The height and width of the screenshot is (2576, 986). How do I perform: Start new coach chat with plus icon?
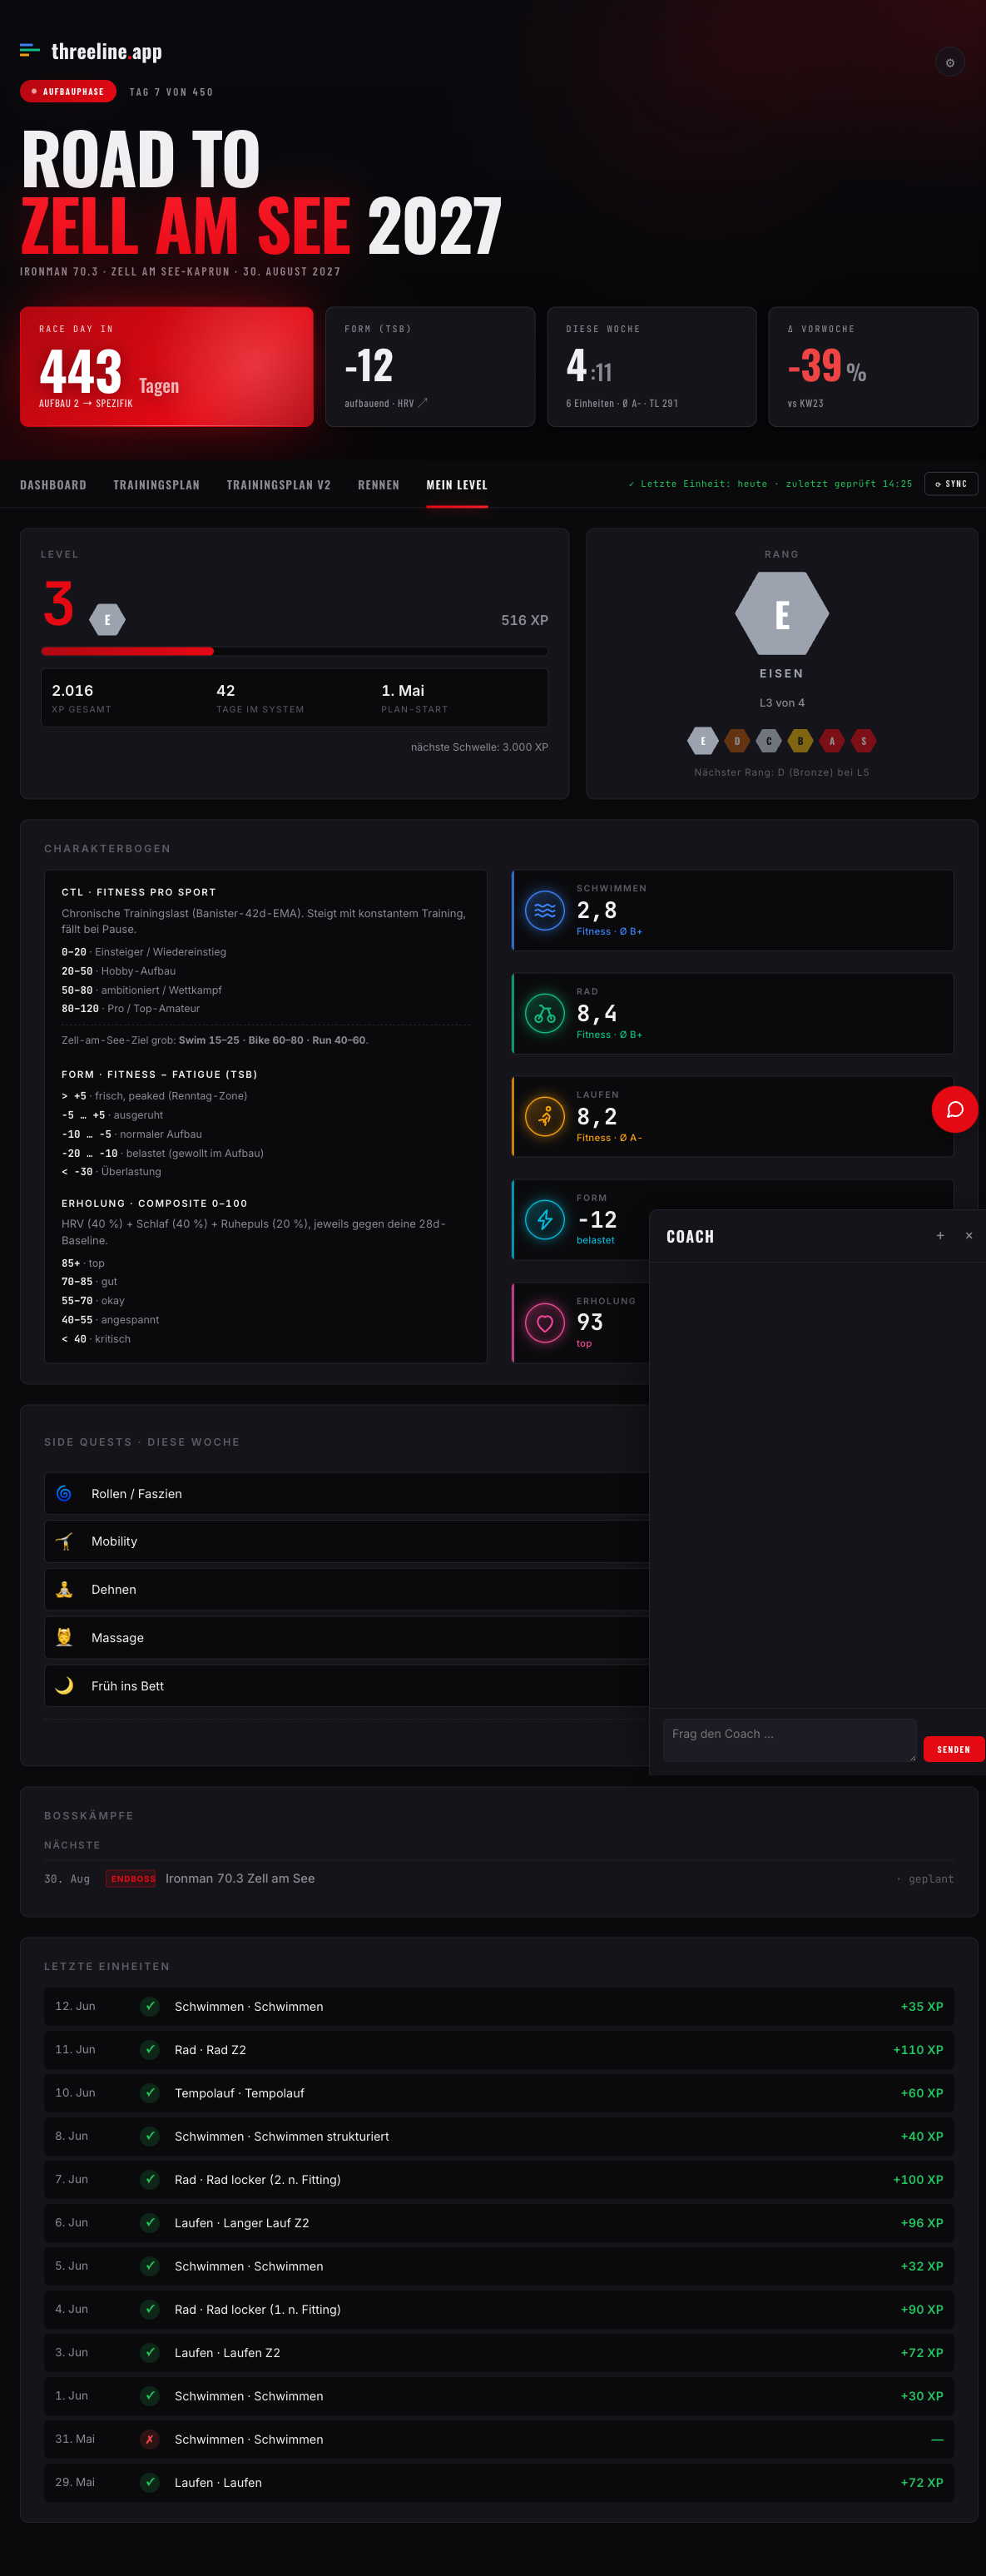(x=940, y=1236)
